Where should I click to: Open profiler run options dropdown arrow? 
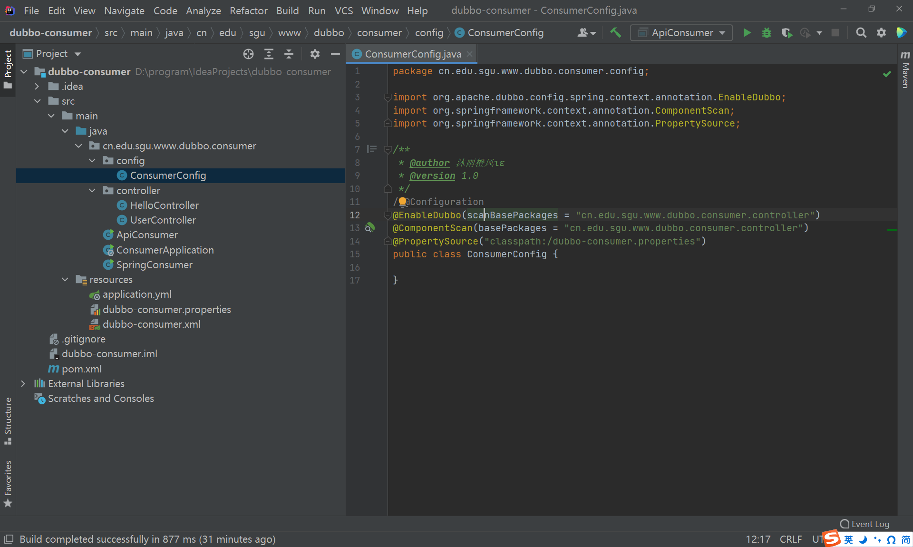coord(819,33)
